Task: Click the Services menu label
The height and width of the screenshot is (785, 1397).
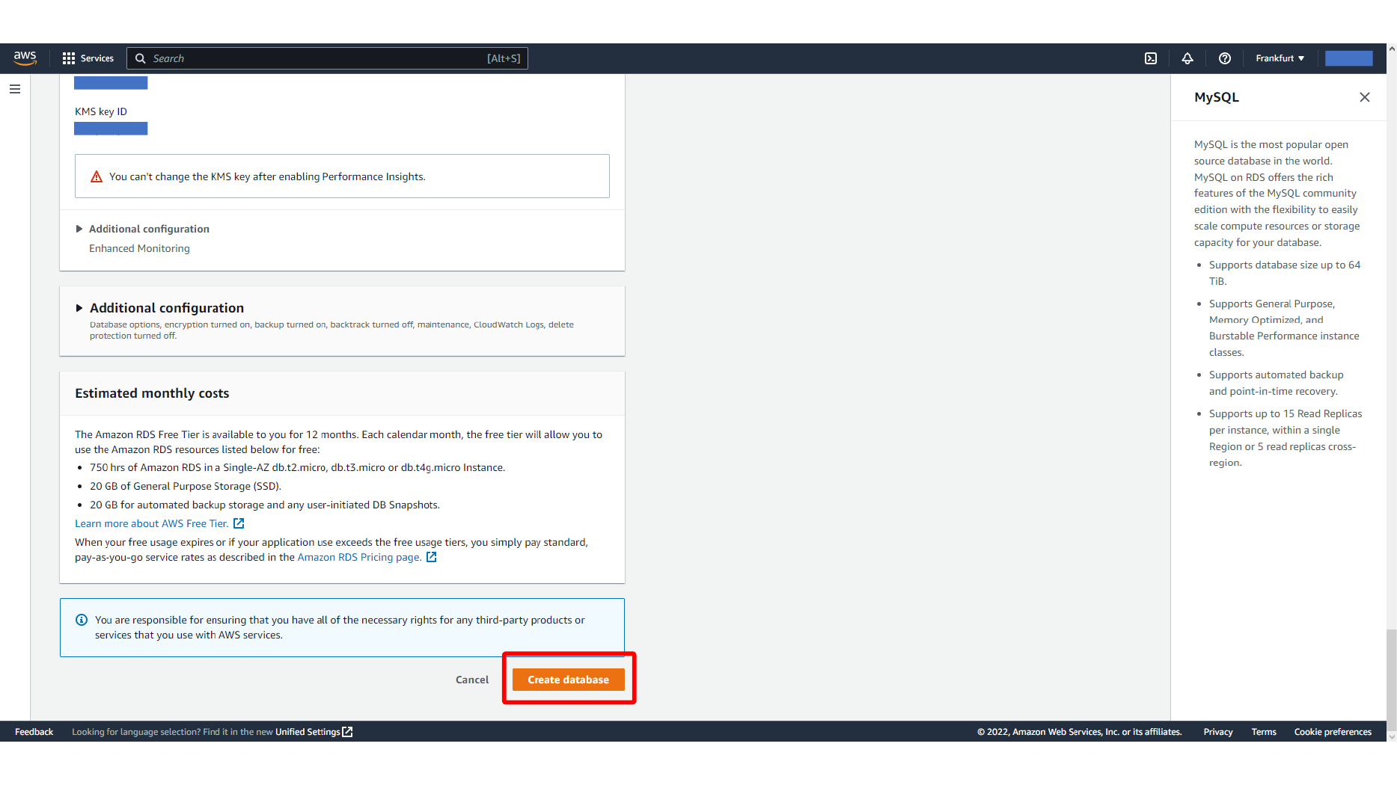Action: pyautogui.click(x=97, y=58)
